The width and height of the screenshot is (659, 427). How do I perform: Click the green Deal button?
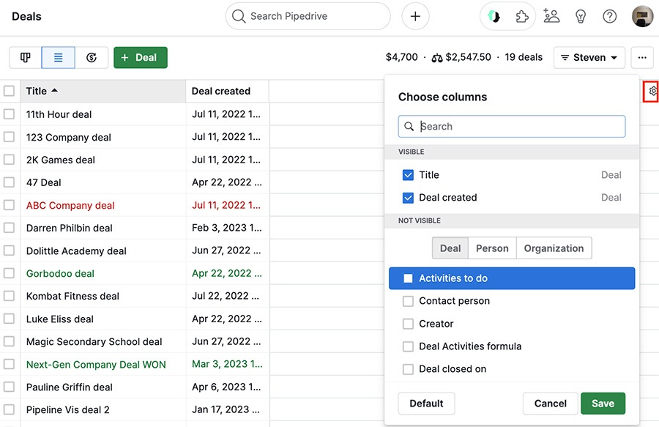coord(141,56)
